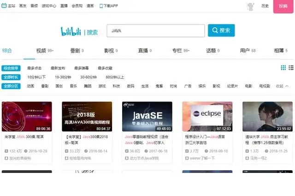
Task: Select 综合排序 sort option
Action: pos(11,68)
